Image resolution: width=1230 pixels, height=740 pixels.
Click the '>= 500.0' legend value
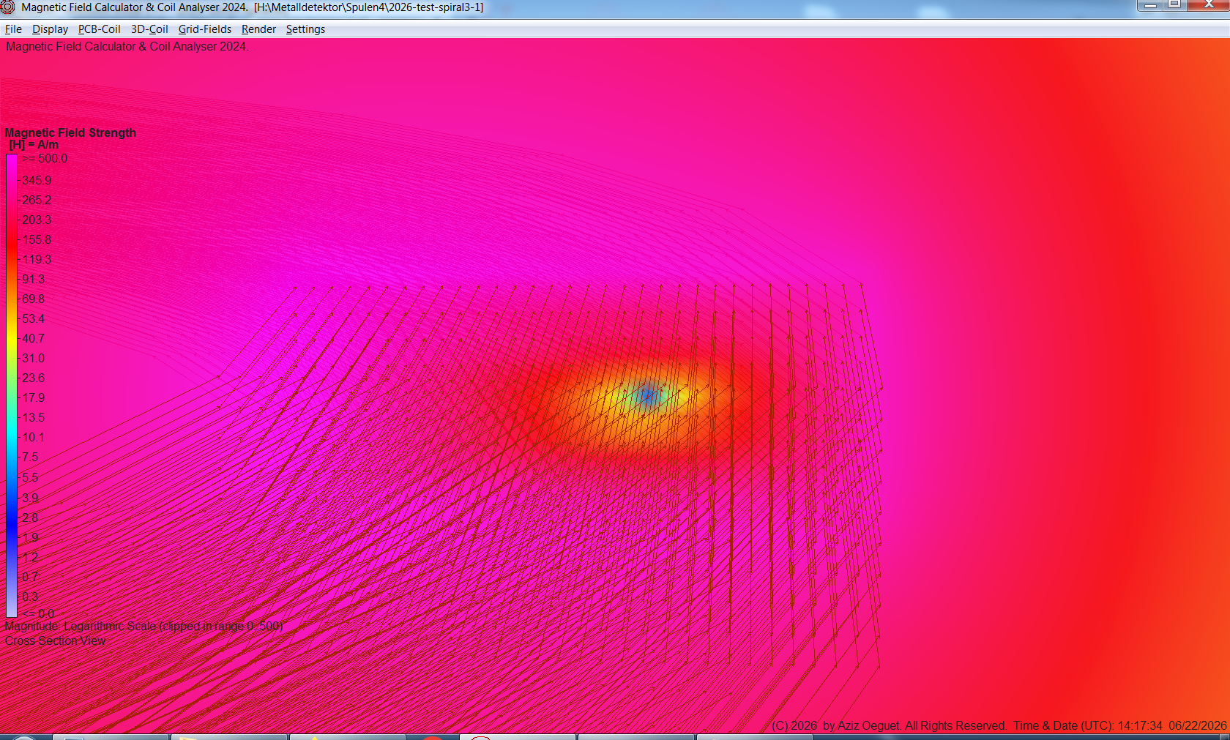pos(45,159)
